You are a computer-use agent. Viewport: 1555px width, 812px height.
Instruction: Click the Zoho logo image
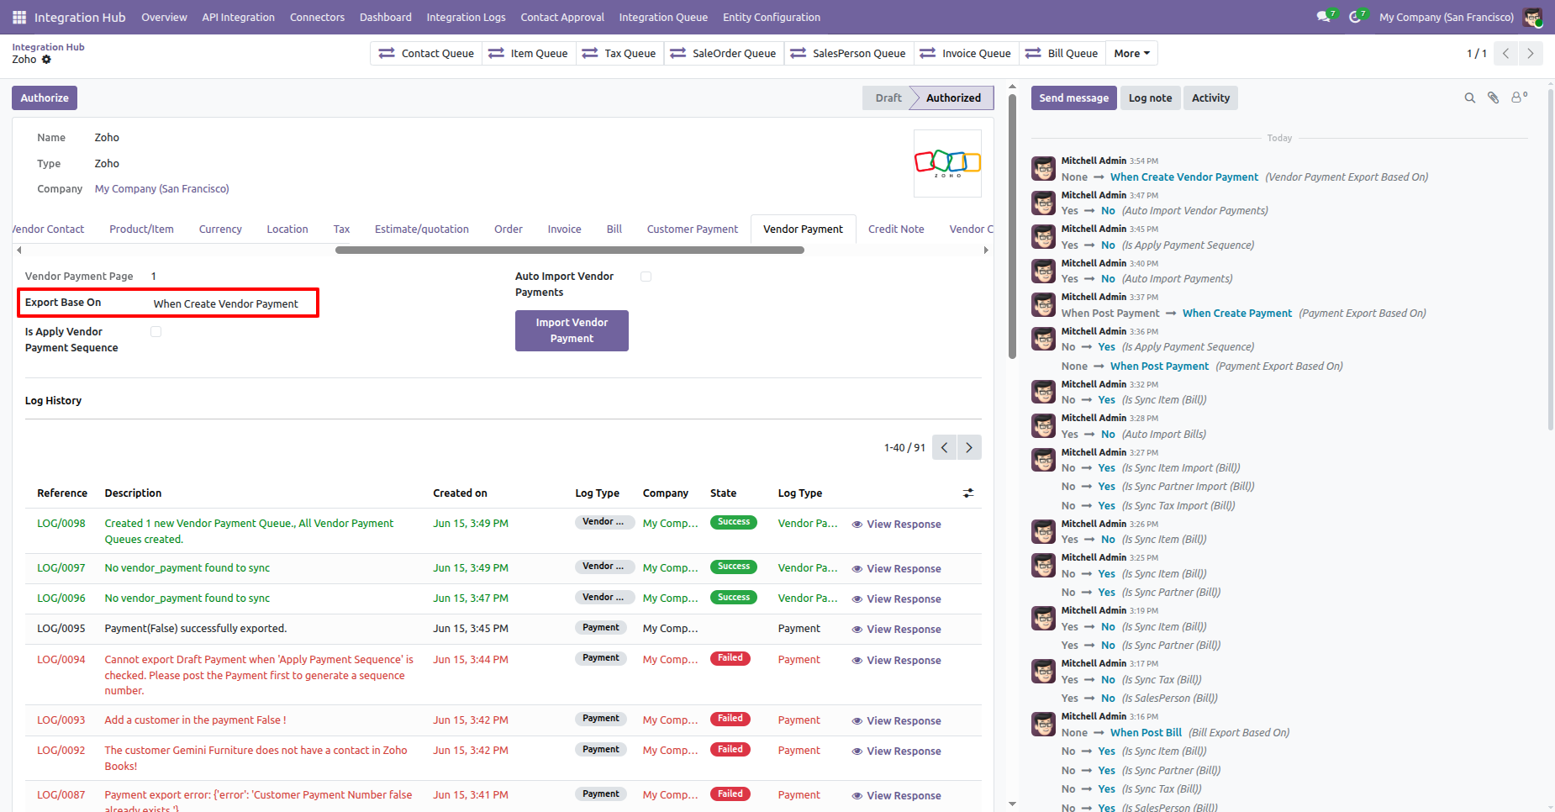click(x=947, y=163)
